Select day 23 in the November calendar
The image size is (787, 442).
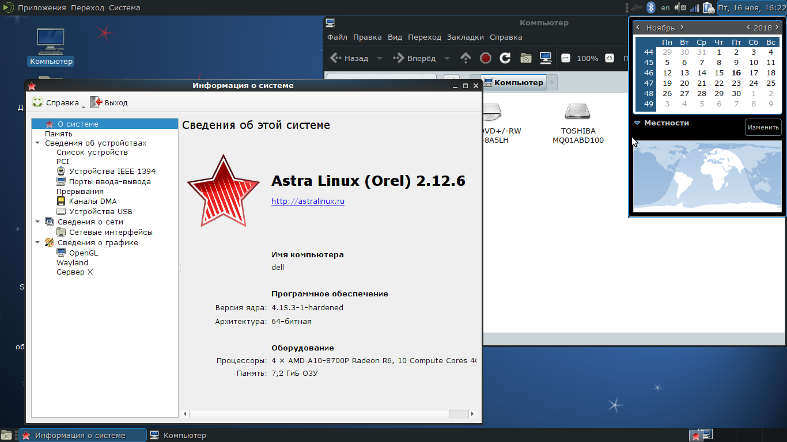736,83
